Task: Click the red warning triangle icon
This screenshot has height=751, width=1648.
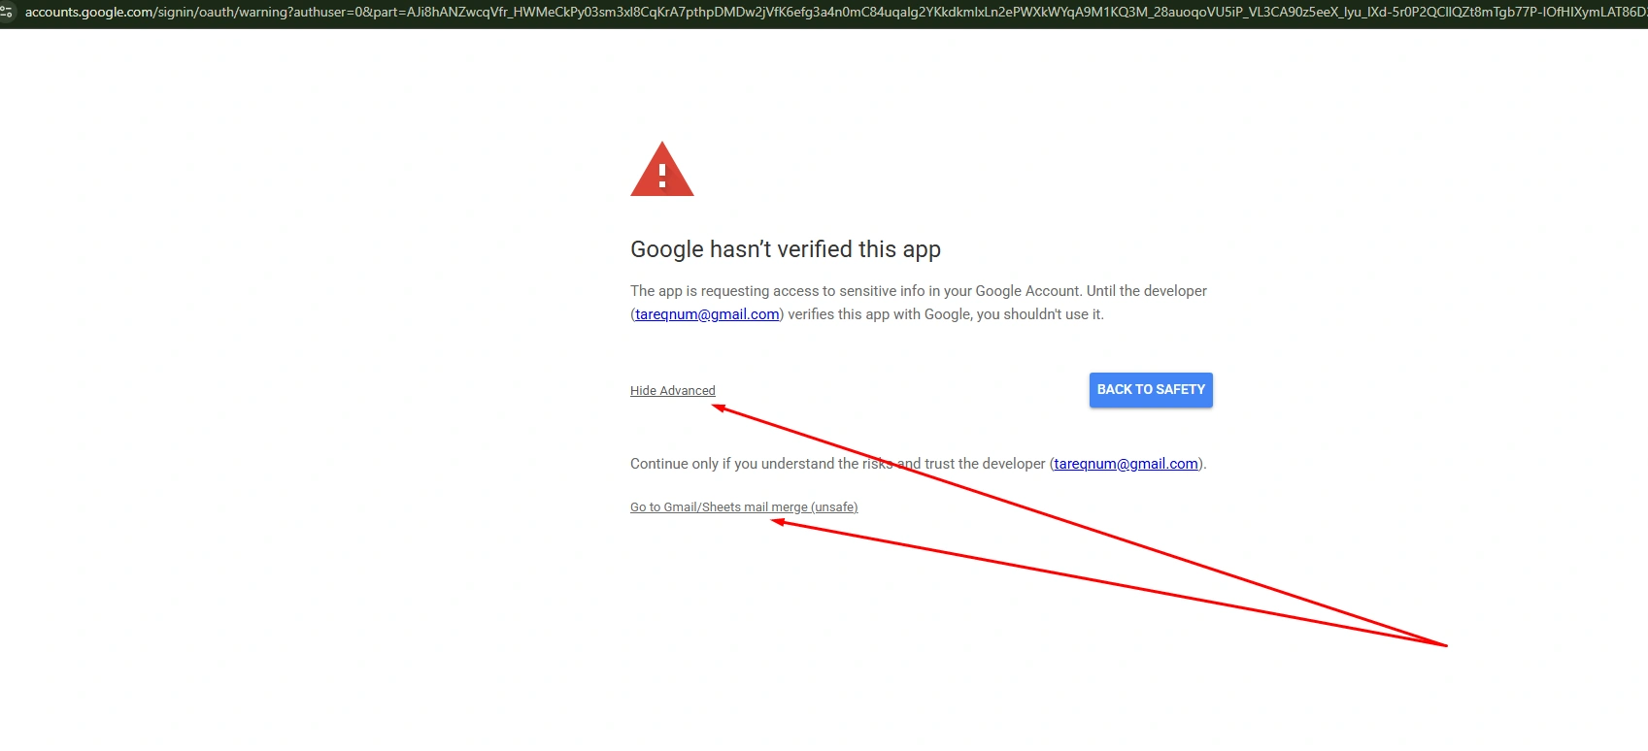Action: 662,170
